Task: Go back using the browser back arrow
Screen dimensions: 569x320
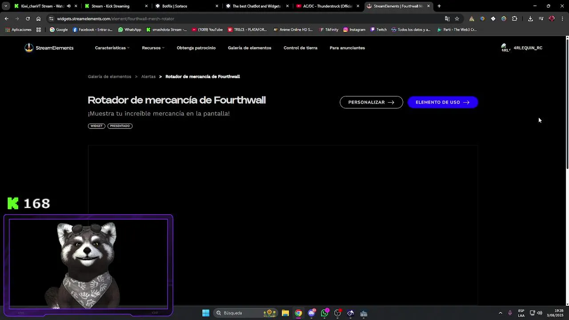Action: point(6,19)
